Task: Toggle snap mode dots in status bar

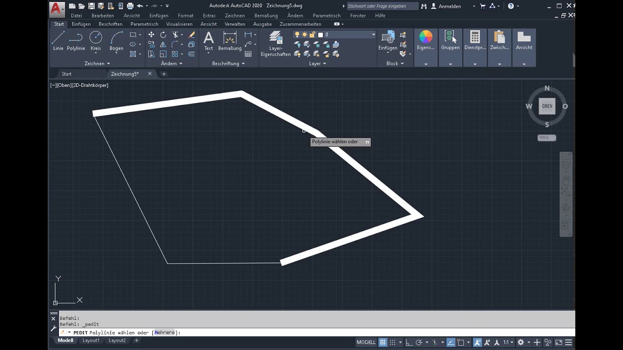Action: (x=392, y=342)
